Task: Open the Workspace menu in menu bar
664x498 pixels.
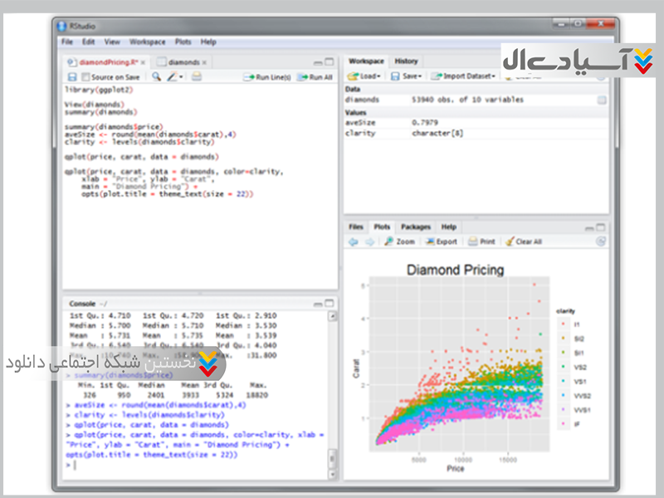Action: coord(147,41)
